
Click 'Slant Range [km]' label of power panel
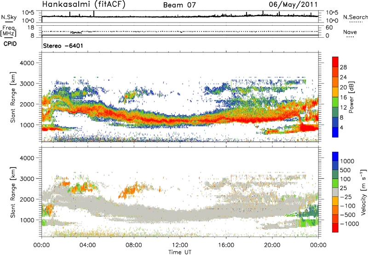coord(13,97)
